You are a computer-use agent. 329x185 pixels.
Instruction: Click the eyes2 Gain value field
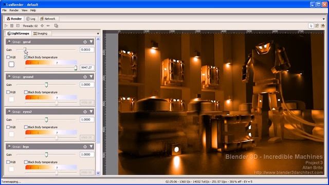coord(87,120)
